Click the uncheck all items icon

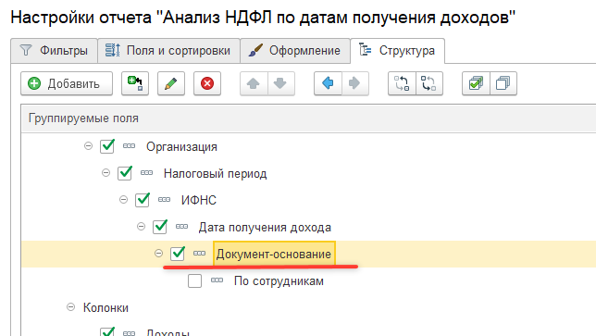tap(503, 83)
